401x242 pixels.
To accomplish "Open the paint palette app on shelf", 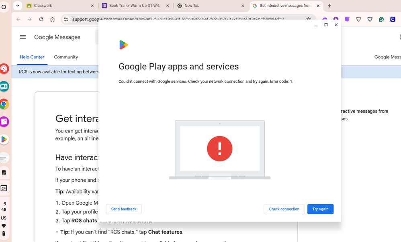I will pos(4,69).
